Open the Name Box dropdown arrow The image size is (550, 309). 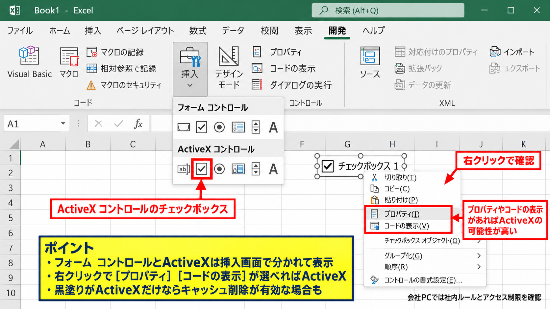coord(63,124)
